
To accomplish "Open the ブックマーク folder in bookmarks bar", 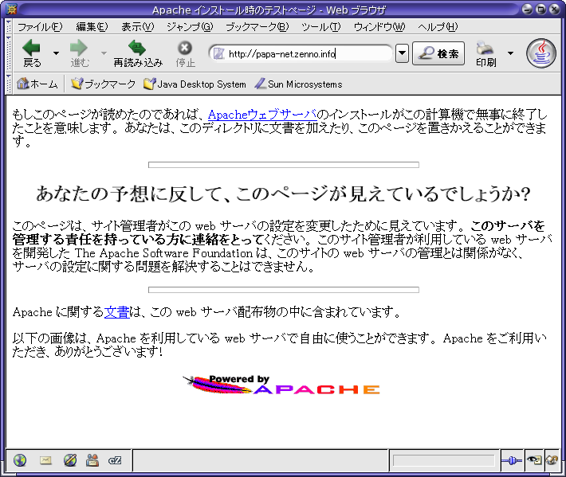I will click(103, 84).
